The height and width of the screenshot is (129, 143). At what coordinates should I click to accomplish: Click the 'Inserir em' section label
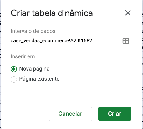tap(23, 56)
